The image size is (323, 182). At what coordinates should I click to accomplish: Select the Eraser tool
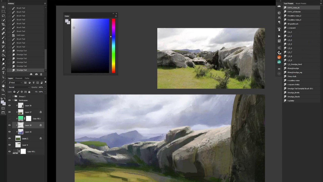pyautogui.click(x=3, y=51)
